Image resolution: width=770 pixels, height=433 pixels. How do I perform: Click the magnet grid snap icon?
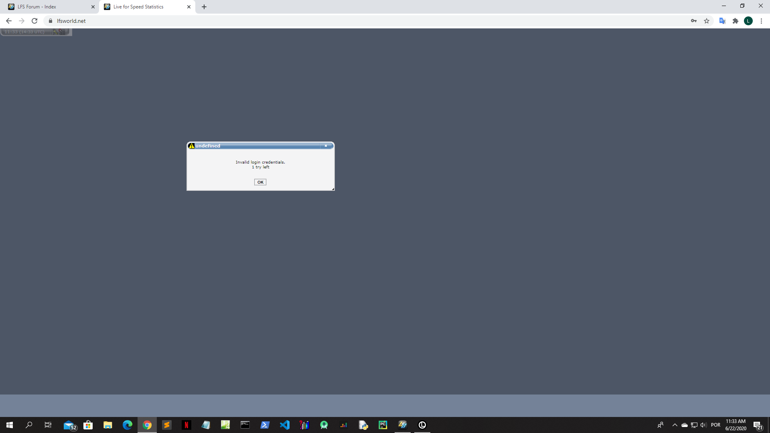pos(62,32)
